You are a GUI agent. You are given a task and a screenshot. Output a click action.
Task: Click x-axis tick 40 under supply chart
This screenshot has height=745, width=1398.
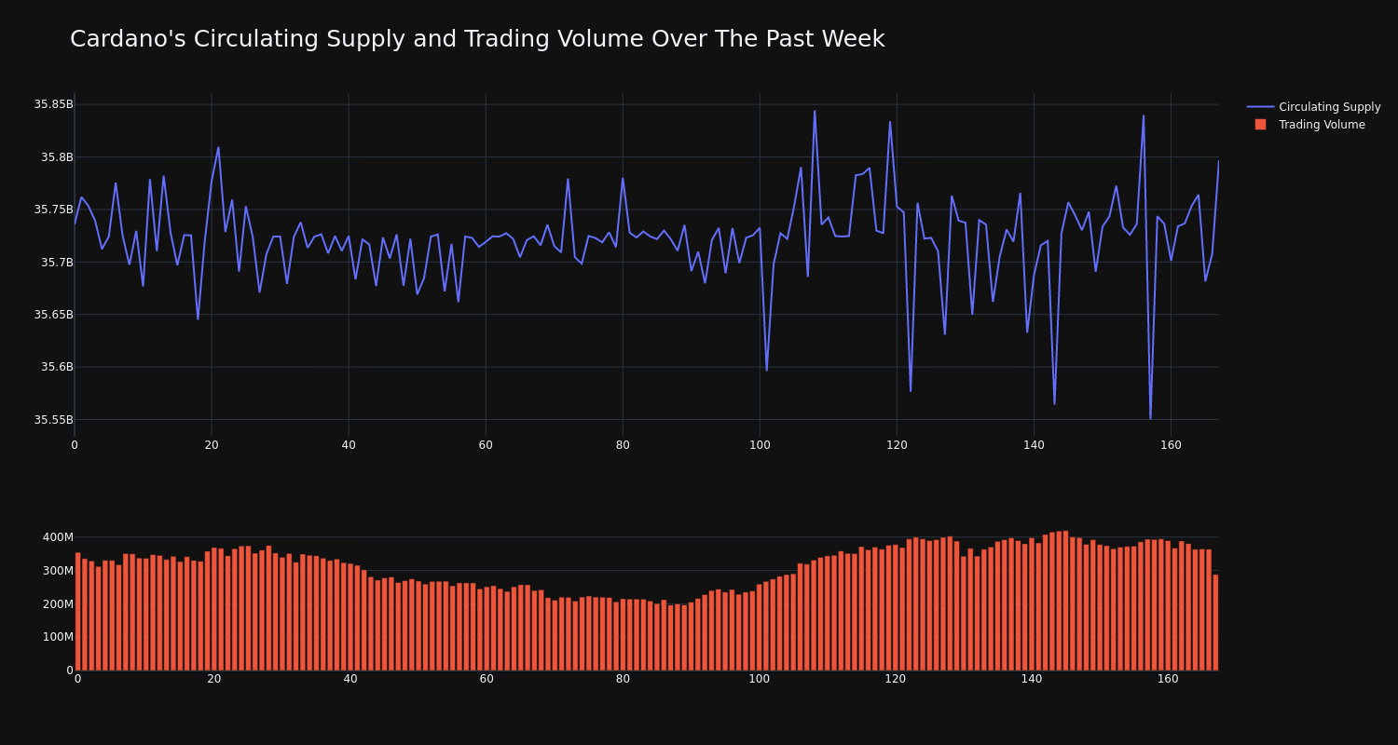click(349, 445)
